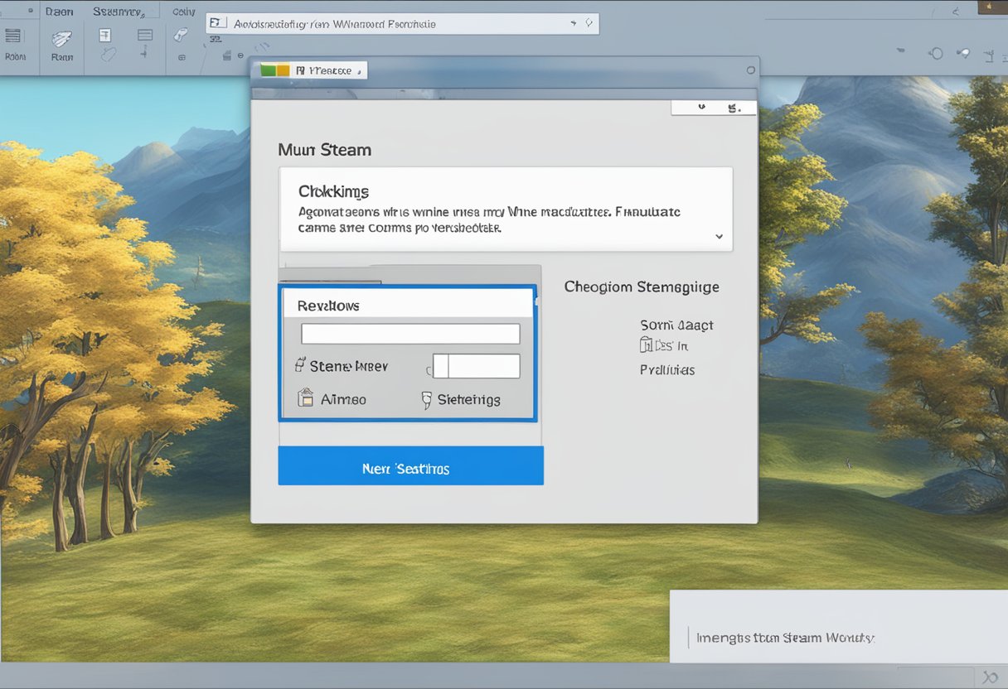Image resolution: width=1008 pixels, height=689 pixels.
Task: Select the Run tool icon
Action: click(x=61, y=39)
